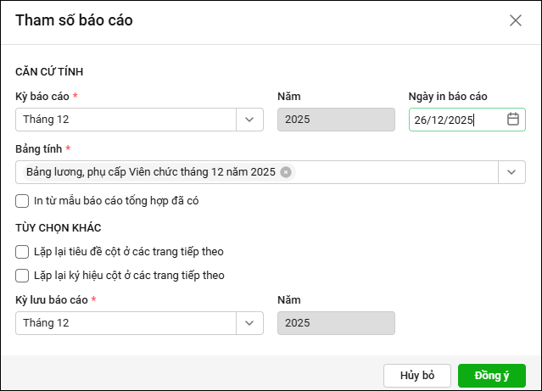Check Lặp lại ký hiệu cột option
This screenshot has width=542, height=391.
coord(22,275)
